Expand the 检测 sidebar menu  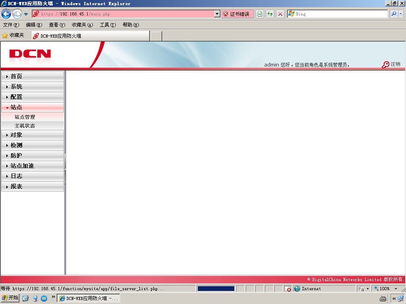click(33, 145)
